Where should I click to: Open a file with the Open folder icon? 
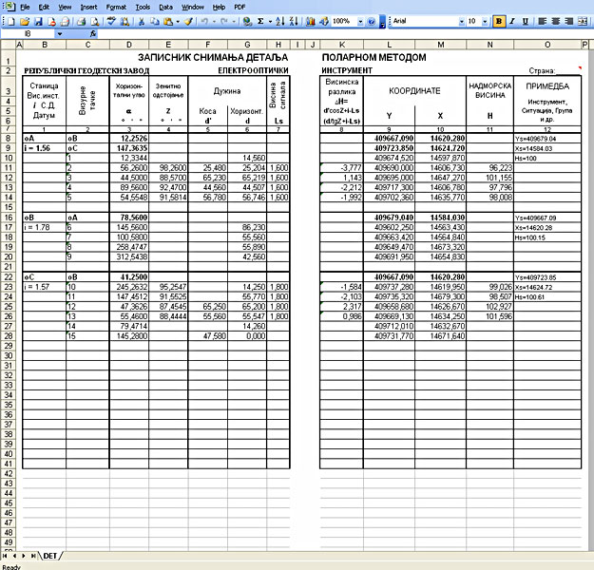pyautogui.click(x=25, y=20)
